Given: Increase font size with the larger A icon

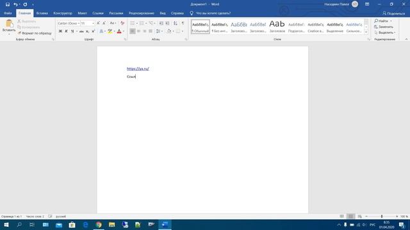Looking at the screenshot, I should tap(98, 23).
